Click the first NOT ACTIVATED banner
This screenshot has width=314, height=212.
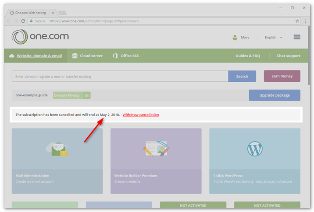coord(193,205)
